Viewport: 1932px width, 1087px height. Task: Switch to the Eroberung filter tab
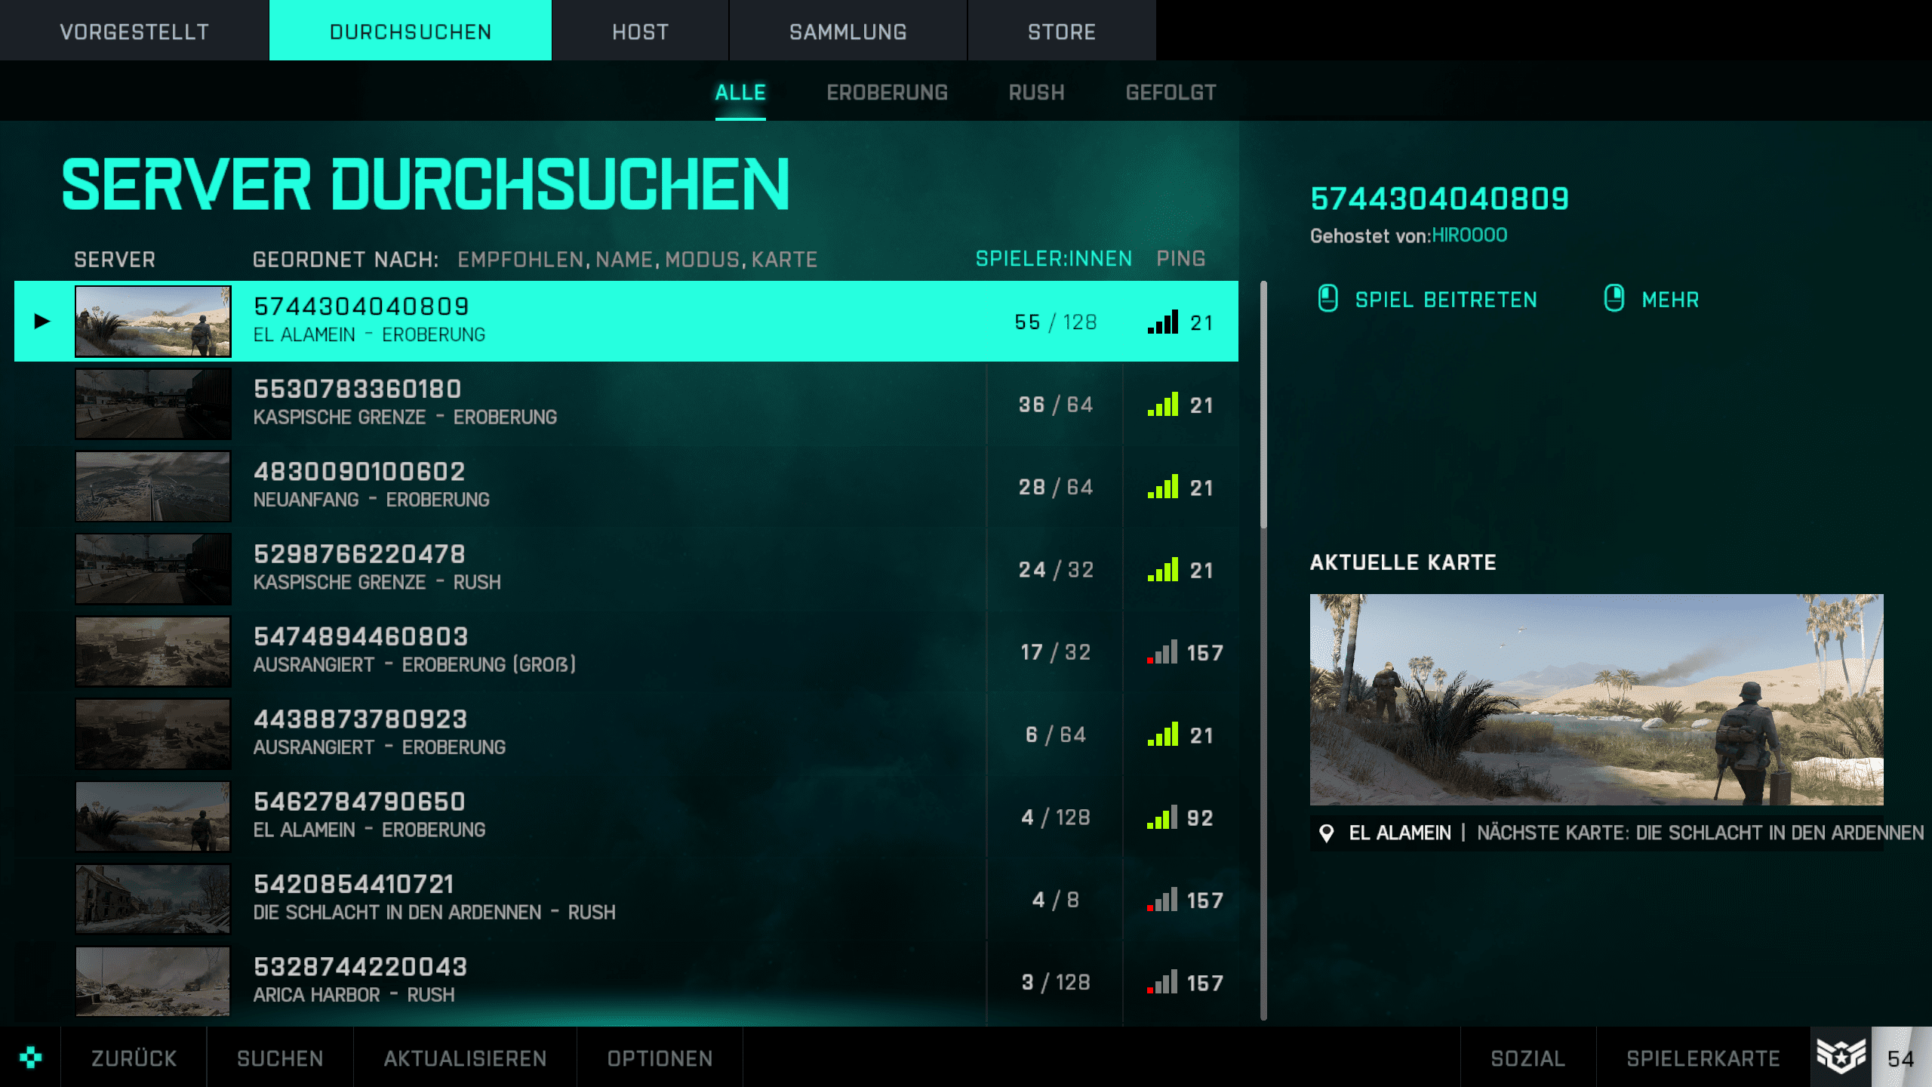[887, 92]
